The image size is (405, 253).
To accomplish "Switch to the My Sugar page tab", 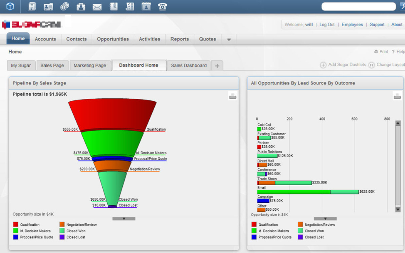I will point(21,65).
